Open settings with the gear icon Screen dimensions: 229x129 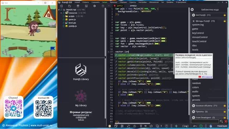(x=94, y=6)
